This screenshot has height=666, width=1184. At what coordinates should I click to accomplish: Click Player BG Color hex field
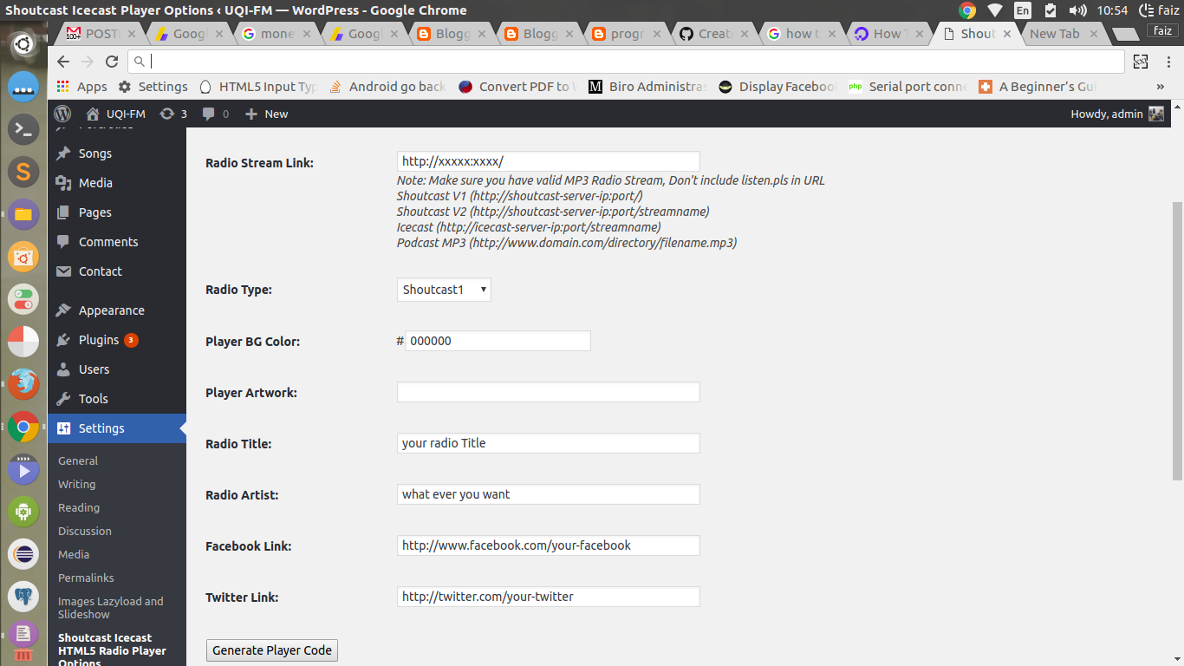coord(498,341)
